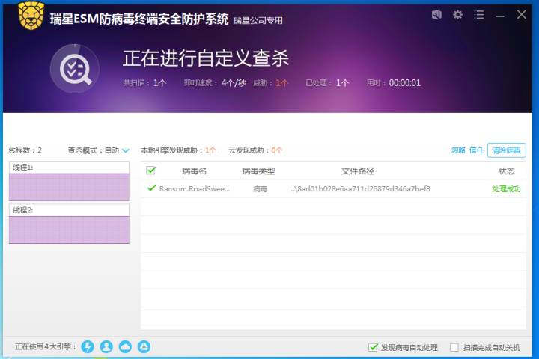Click the 清除病毒 button

click(x=506, y=150)
